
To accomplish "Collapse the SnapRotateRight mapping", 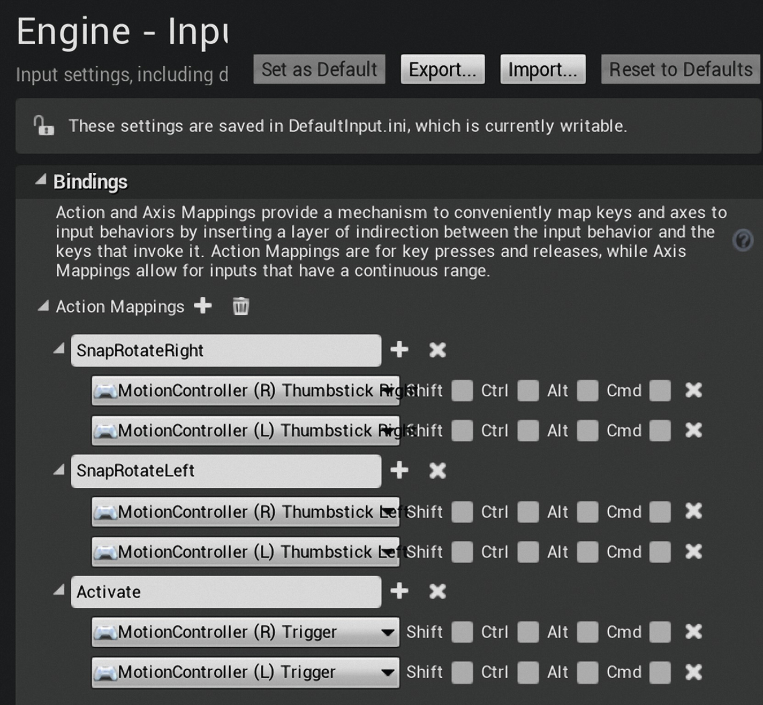I will (59, 349).
